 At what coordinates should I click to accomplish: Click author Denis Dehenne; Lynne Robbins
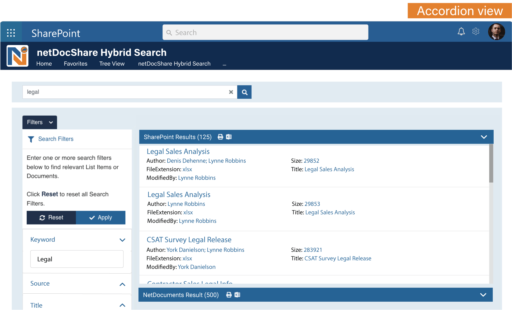(x=206, y=161)
